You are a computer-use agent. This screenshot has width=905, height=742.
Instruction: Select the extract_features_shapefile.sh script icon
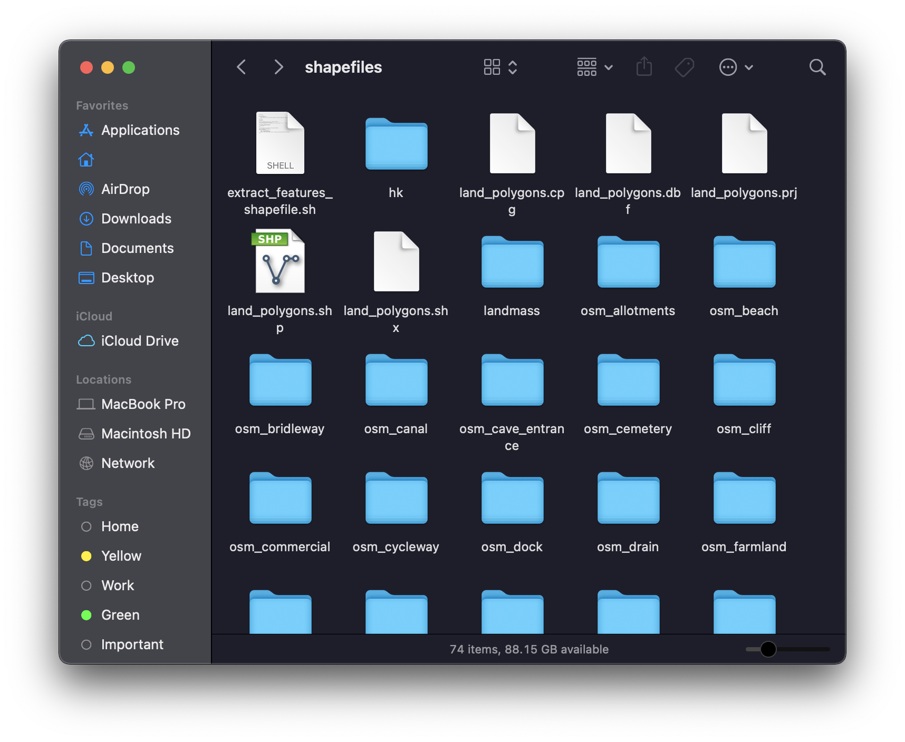pyautogui.click(x=280, y=143)
